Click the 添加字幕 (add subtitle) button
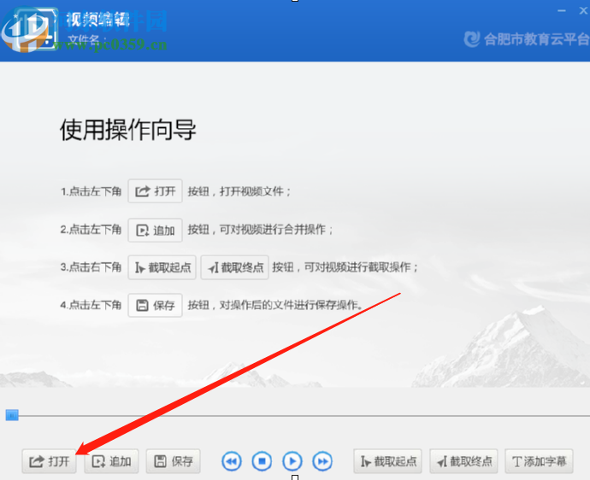Screen dimensions: 590x480 click(539, 461)
